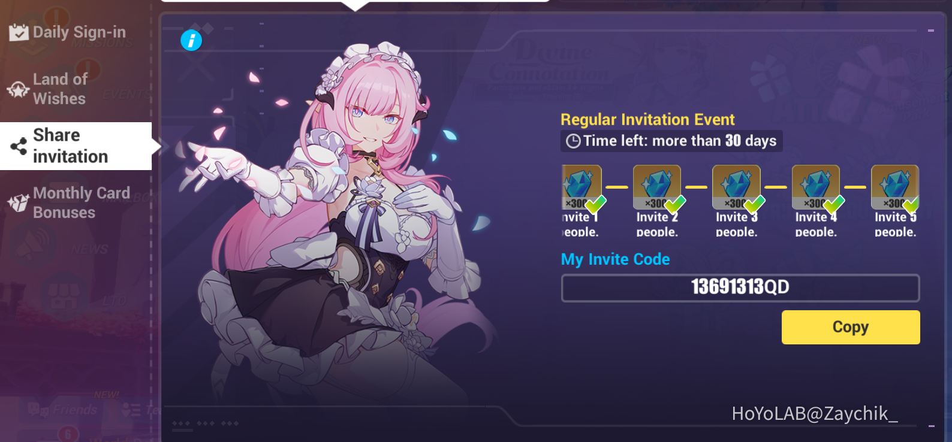The image size is (952, 442).
Task: Click the Daily Sign-in calendar icon
Action: pos(19,32)
